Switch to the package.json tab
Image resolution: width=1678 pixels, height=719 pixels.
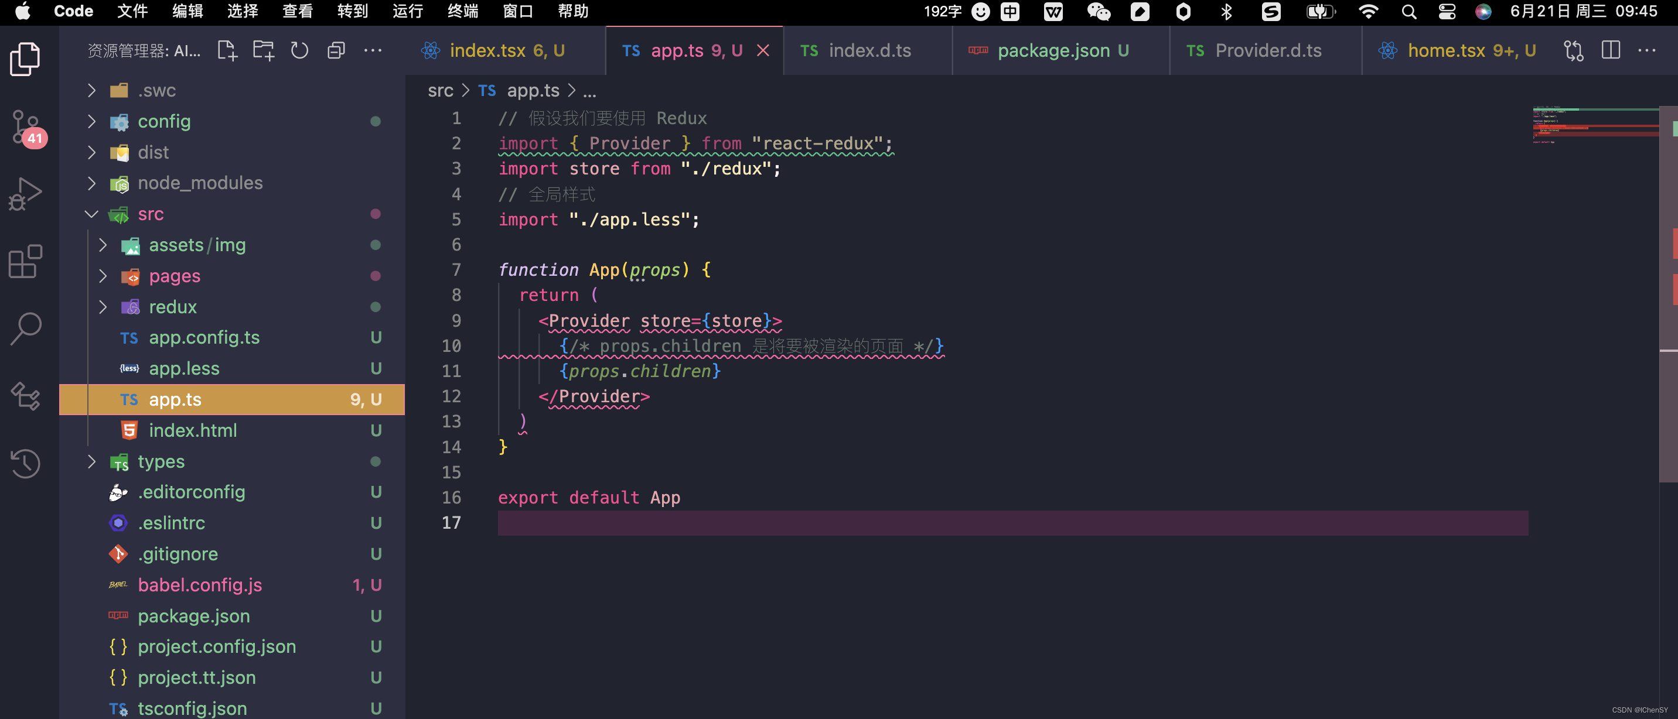(x=1053, y=51)
